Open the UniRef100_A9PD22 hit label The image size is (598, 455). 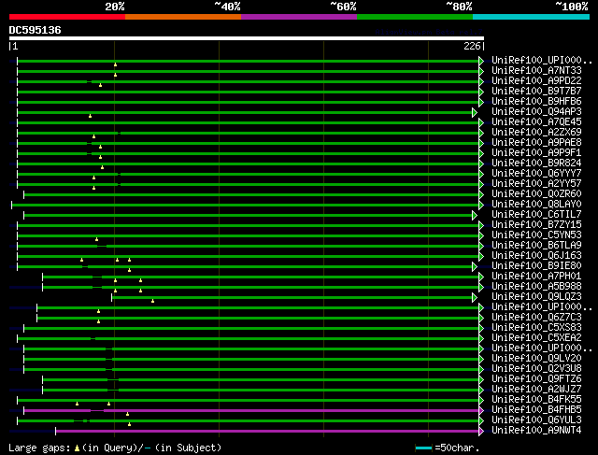click(x=536, y=81)
